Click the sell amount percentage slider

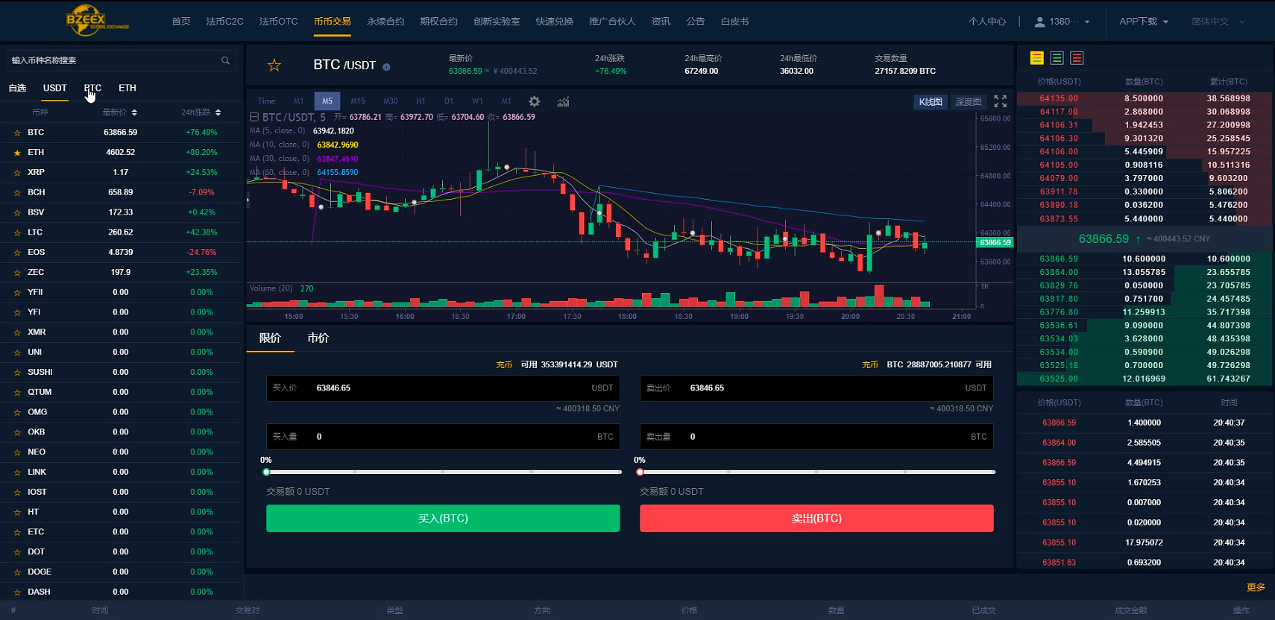816,472
